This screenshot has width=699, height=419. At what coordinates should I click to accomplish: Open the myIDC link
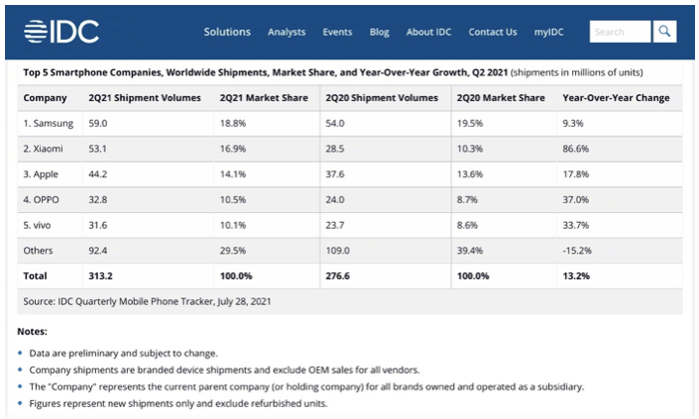point(548,32)
